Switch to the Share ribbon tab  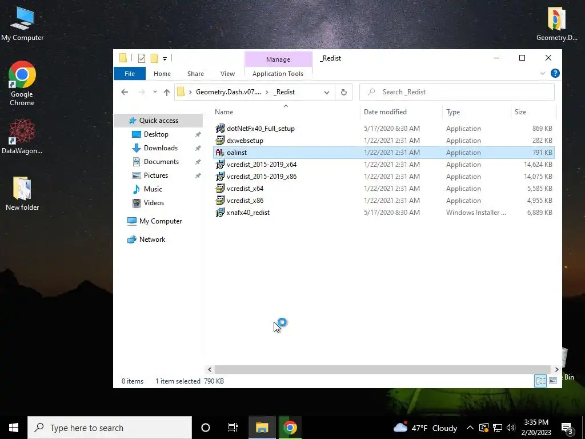pos(195,74)
